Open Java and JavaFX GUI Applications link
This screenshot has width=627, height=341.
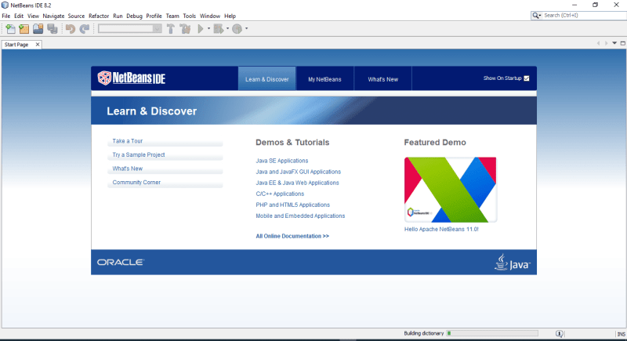tap(299, 172)
